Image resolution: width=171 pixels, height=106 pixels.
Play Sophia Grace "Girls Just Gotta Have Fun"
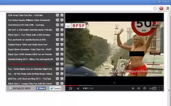pos(28,45)
